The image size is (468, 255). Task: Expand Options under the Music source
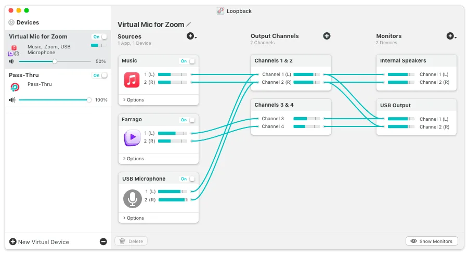pos(134,100)
